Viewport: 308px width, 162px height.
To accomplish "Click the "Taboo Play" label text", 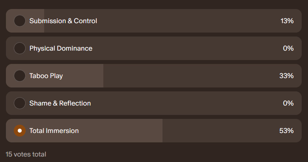I will point(46,76).
